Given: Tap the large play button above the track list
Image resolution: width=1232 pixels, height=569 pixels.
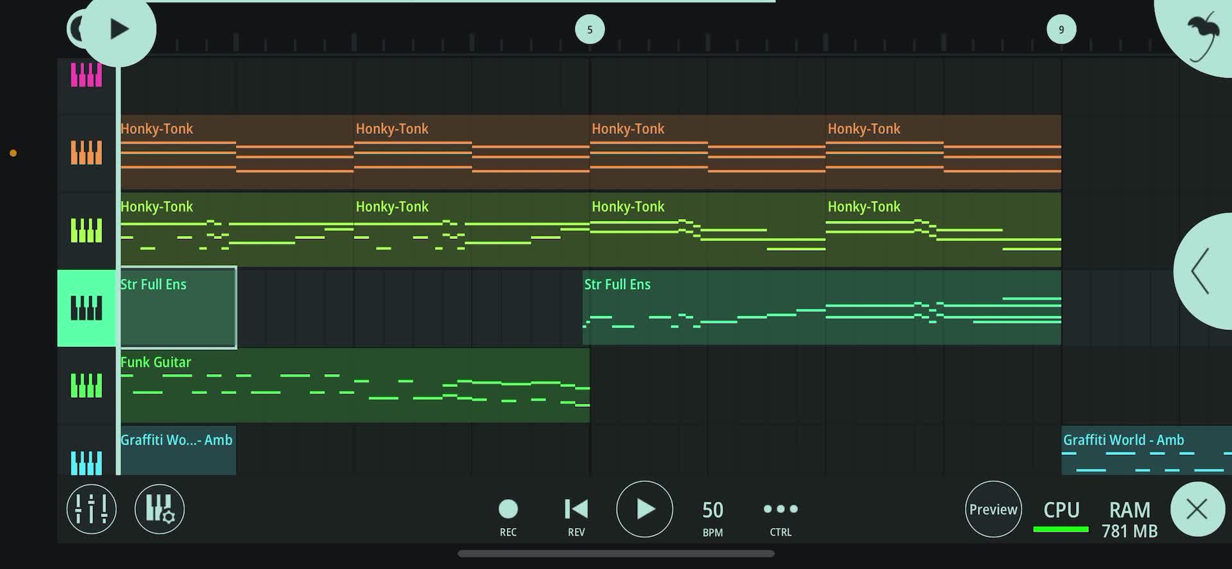Looking at the screenshot, I should pyautogui.click(x=119, y=29).
